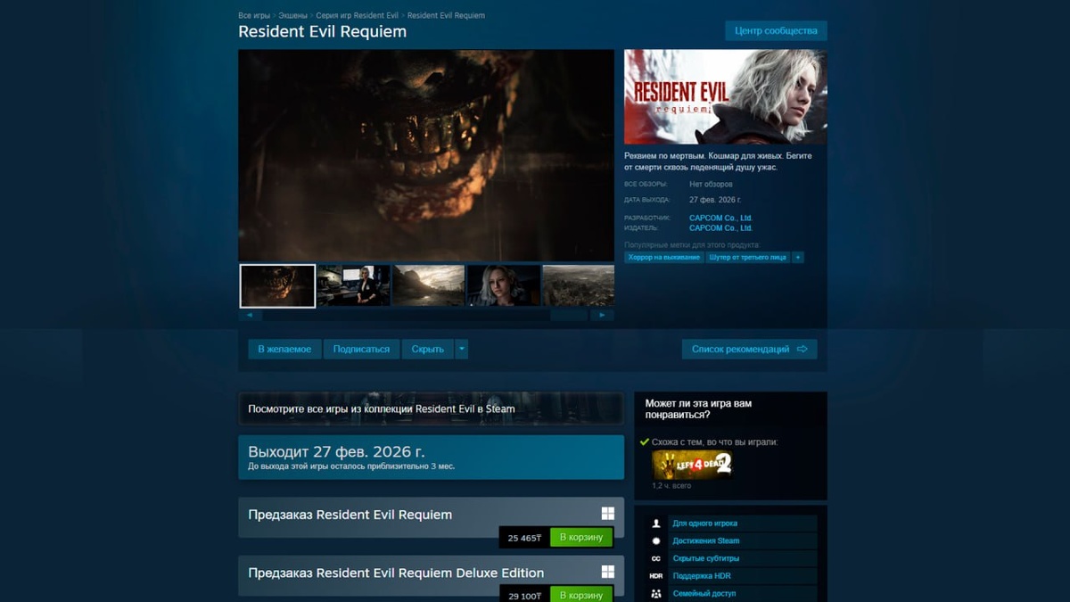This screenshot has height=602, width=1070.
Task: Click the 'Подписаться' follow button
Action: coord(361,349)
